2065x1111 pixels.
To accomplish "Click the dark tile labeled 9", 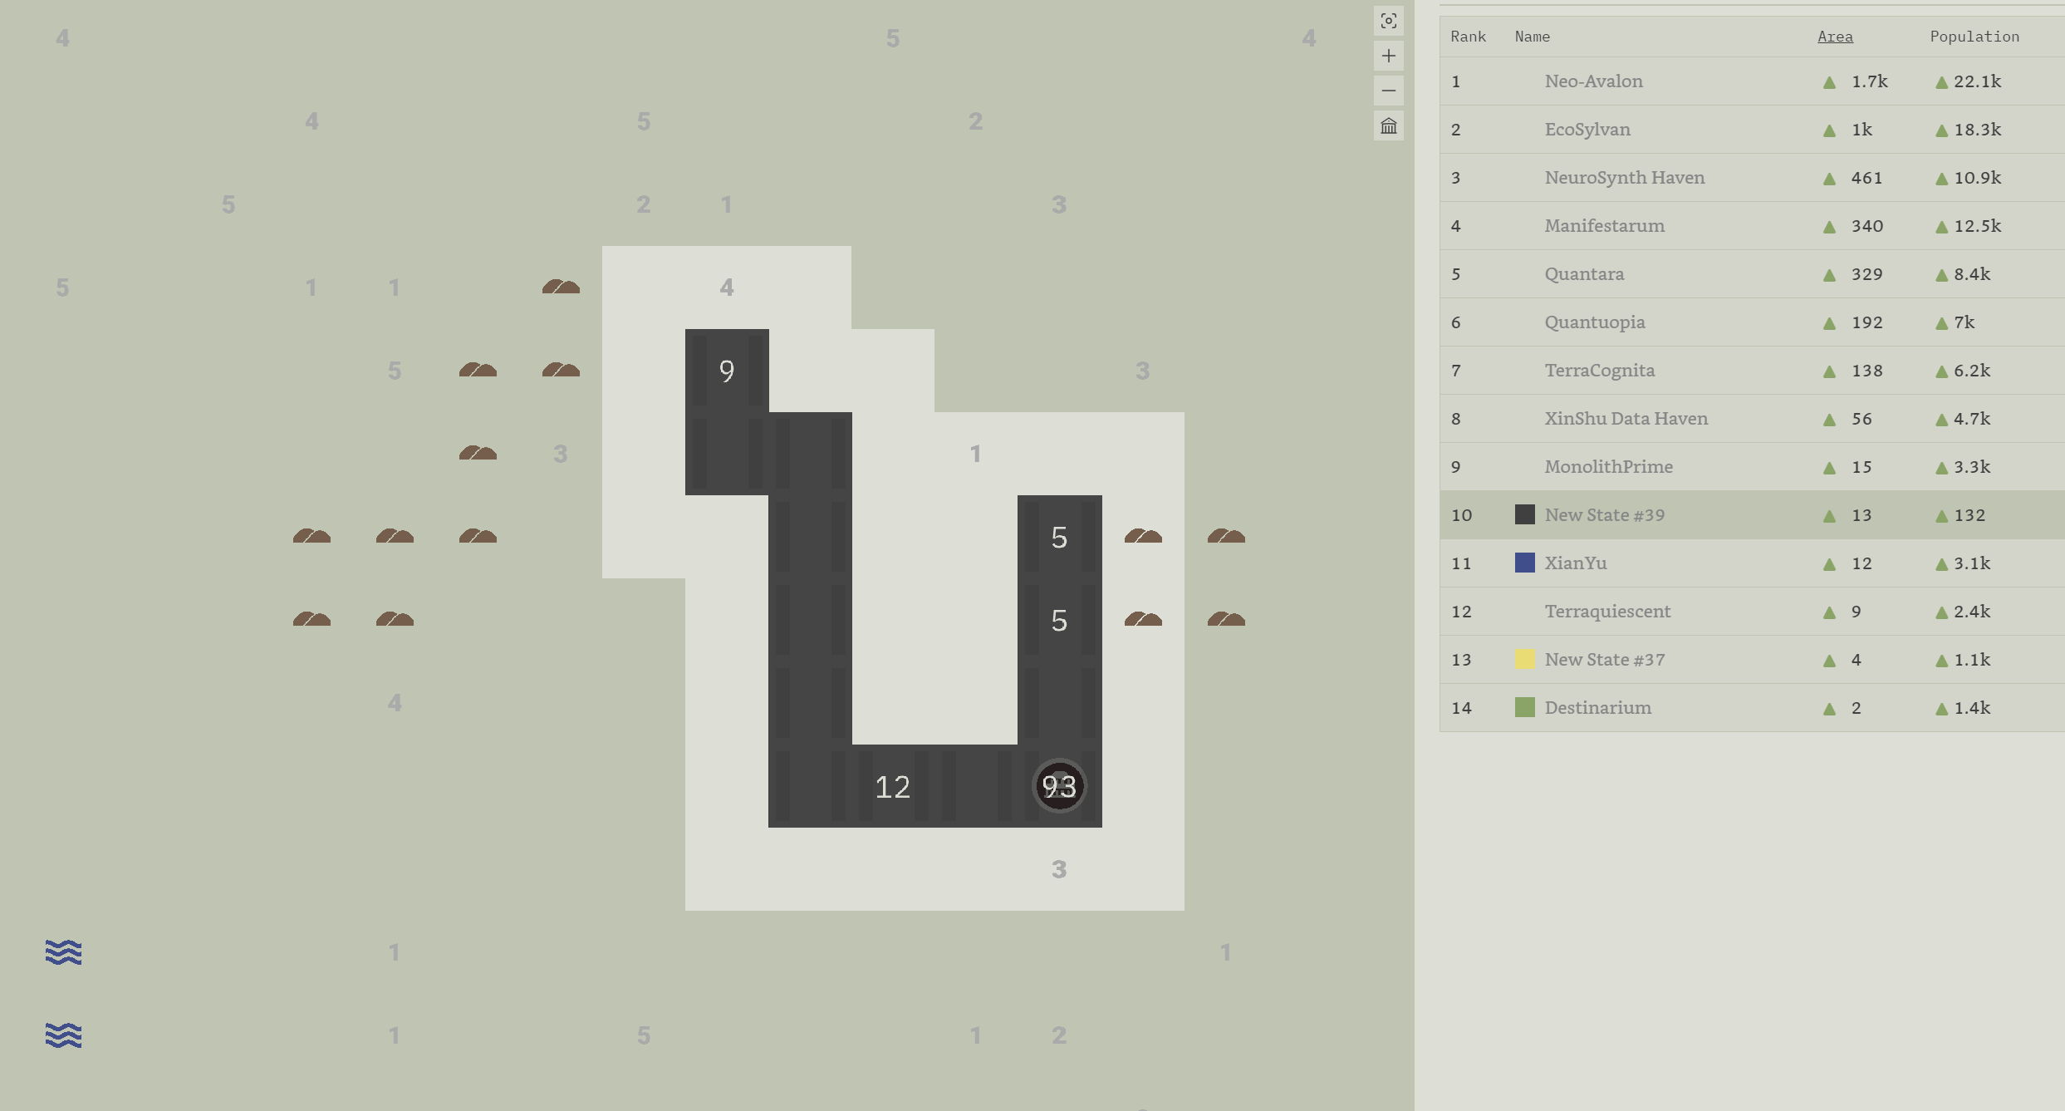I will pos(727,371).
